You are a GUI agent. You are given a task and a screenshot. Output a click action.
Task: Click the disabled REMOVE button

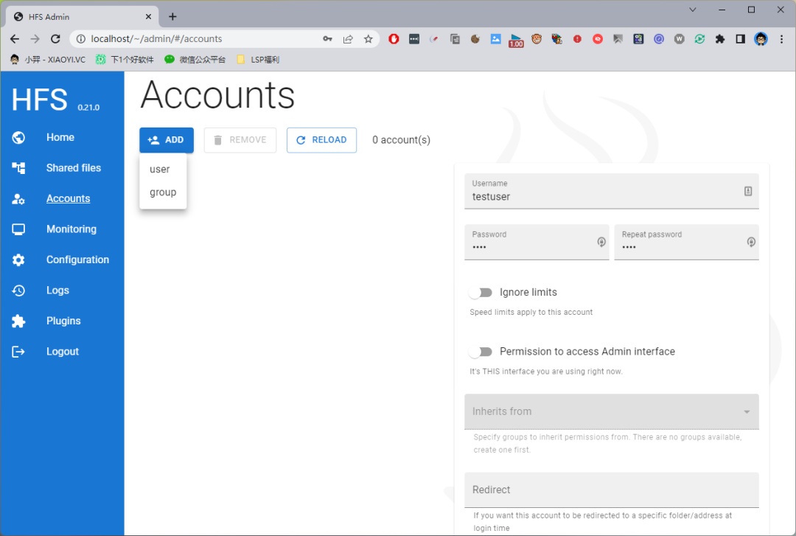click(240, 140)
